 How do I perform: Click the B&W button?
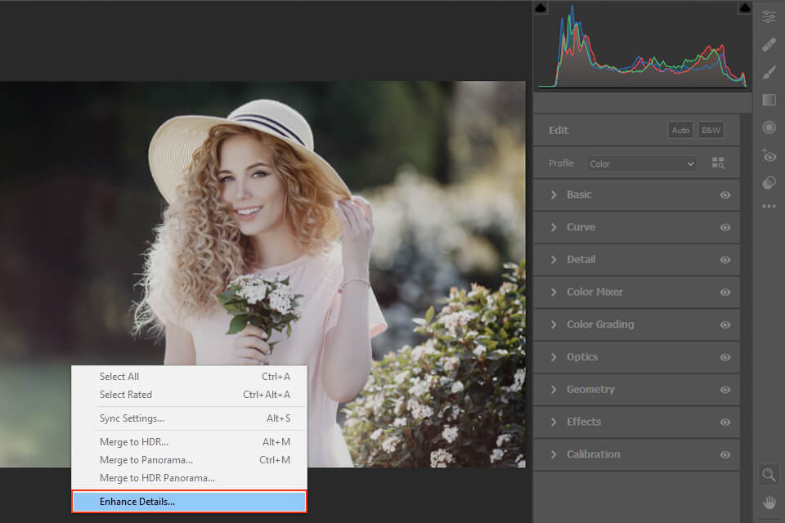[711, 130]
